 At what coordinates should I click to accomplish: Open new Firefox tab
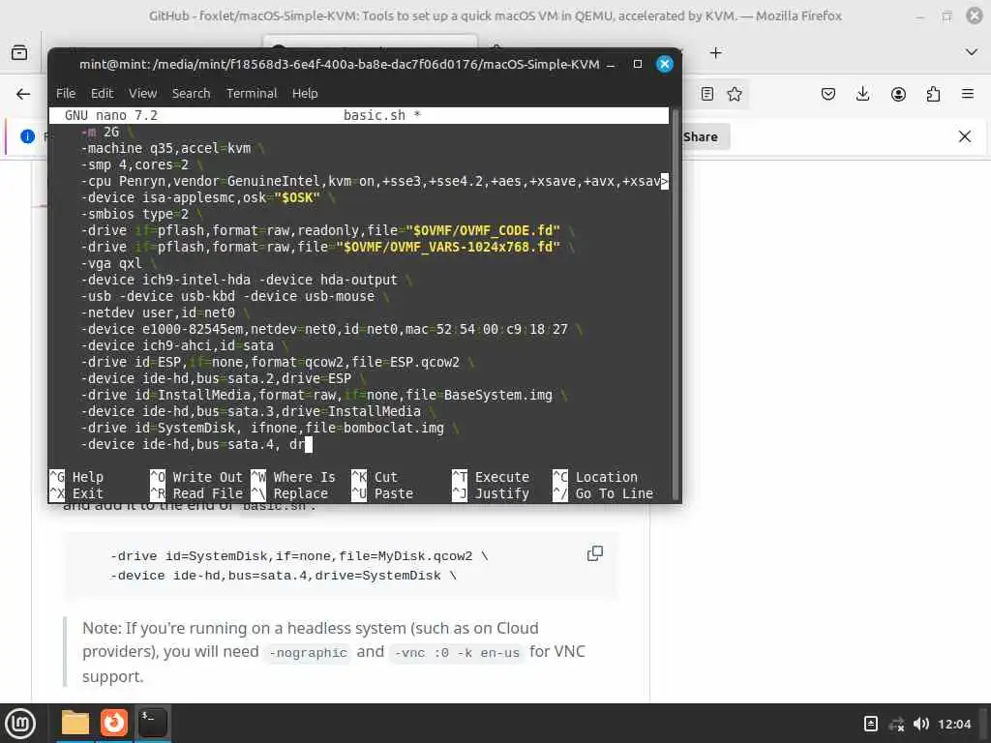point(715,53)
